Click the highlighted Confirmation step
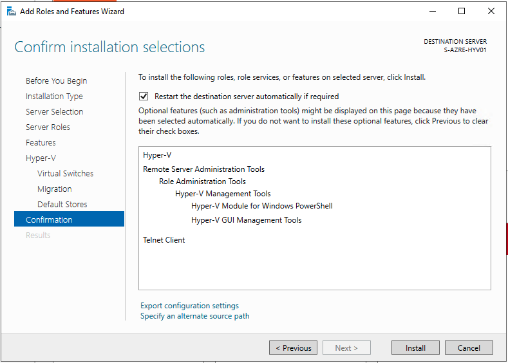508x363 pixels. 49,220
